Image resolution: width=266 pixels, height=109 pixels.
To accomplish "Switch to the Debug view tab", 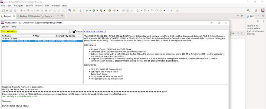I will (x=22, y=16).
